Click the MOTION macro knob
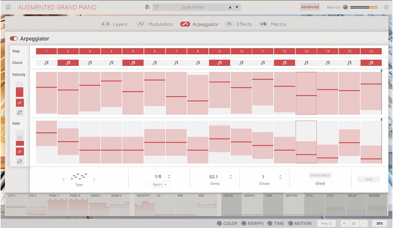 (x=291, y=223)
